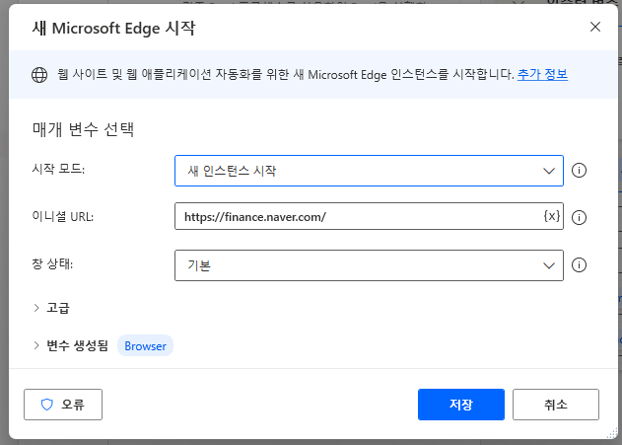The image size is (622, 445).
Task: Click the 시작 모드: label
Action: point(58,169)
